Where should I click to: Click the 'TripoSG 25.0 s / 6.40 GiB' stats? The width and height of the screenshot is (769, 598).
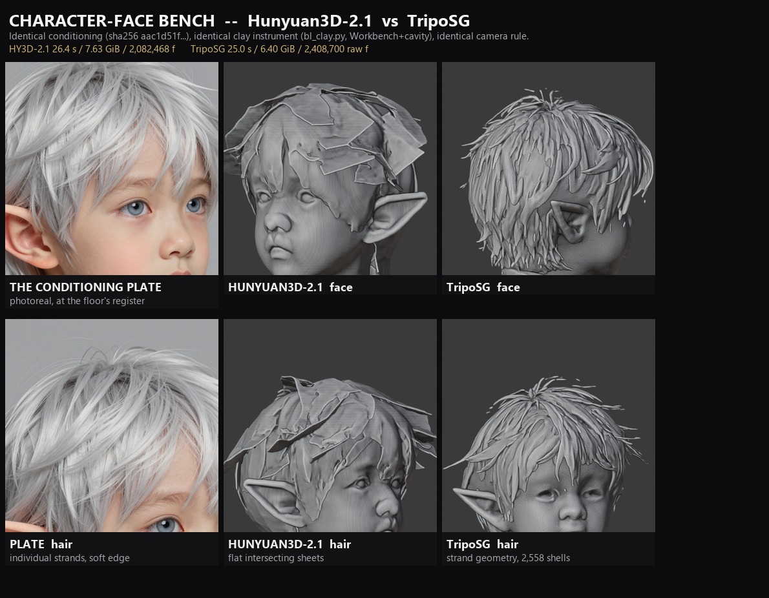tap(279, 49)
